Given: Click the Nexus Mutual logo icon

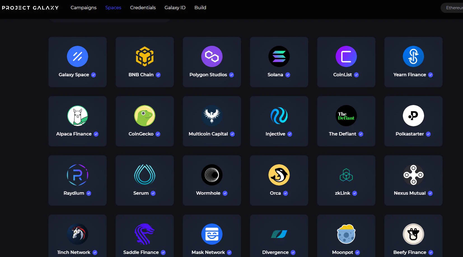Looking at the screenshot, I should point(413,175).
